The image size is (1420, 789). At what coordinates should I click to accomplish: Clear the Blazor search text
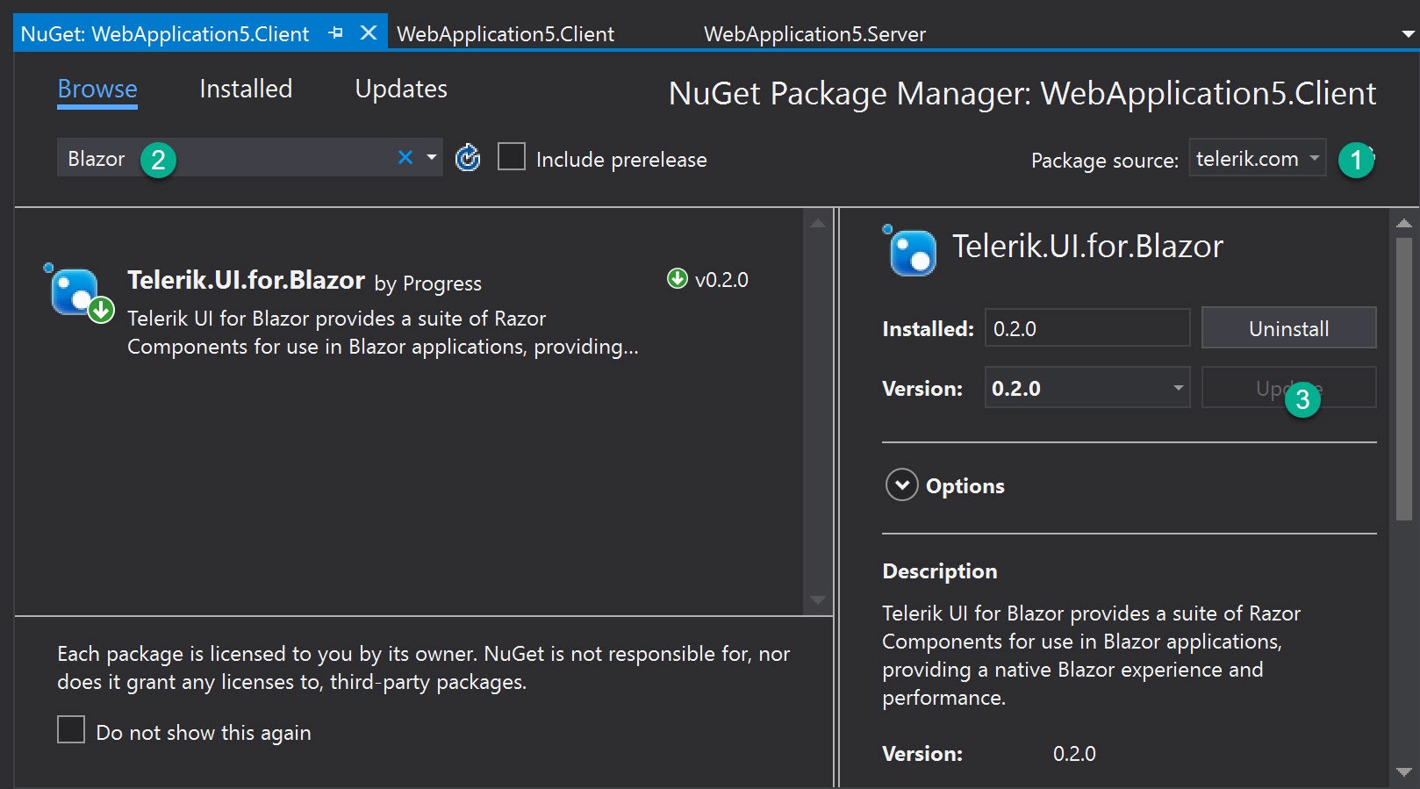tap(405, 158)
